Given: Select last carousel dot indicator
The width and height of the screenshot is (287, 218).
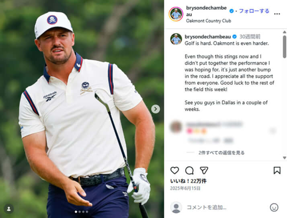Looking at the screenshot, I should [x=87, y=212].
